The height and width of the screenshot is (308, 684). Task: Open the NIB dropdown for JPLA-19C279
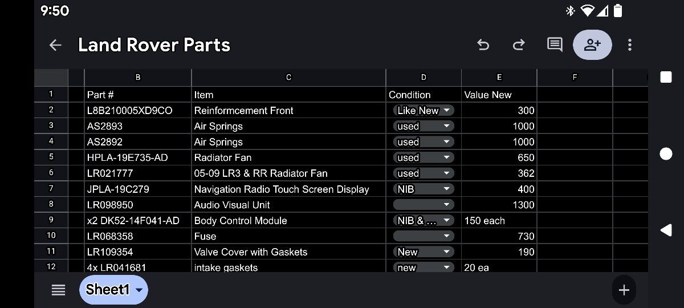(423, 189)
